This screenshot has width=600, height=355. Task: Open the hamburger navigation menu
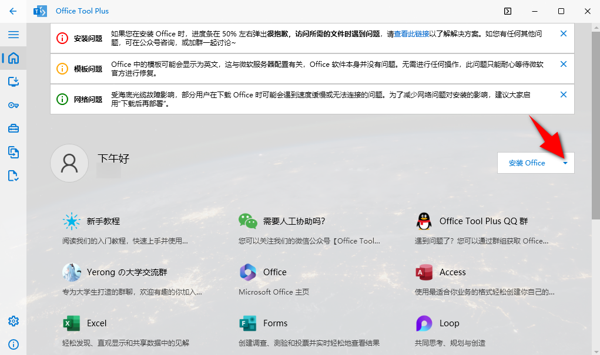pos(14,35)
